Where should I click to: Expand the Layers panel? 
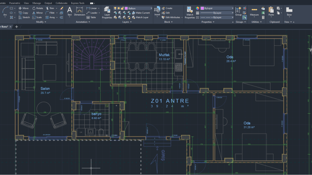127,22
